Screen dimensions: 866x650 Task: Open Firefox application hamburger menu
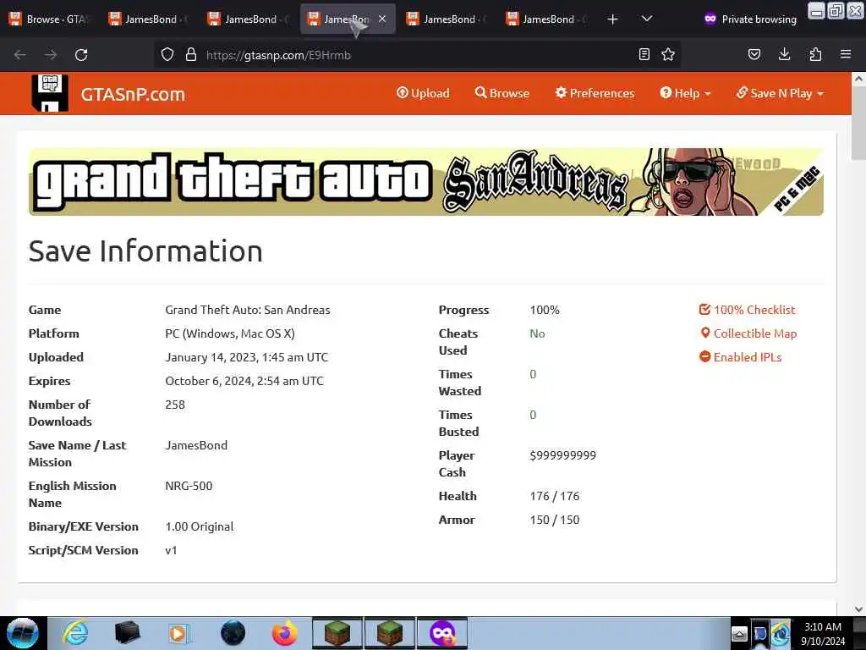[846, 54]
